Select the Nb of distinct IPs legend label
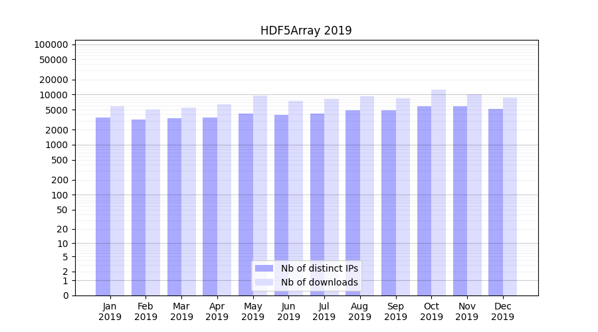 (319, 268)
